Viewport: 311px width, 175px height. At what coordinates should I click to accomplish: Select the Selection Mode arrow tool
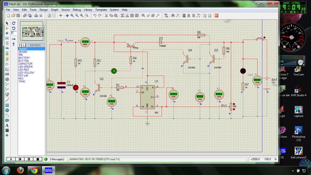pyautogui.click(x=7, y=23)
